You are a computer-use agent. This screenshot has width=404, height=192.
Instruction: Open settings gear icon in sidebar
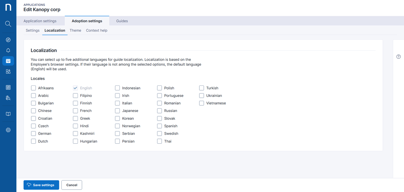[8, 130]
